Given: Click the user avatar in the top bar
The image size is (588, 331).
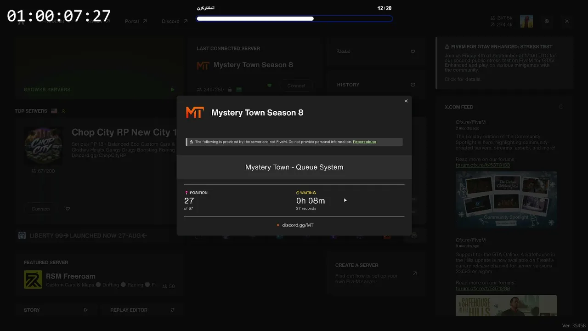Looking at the screenshot, I should 526,21.
